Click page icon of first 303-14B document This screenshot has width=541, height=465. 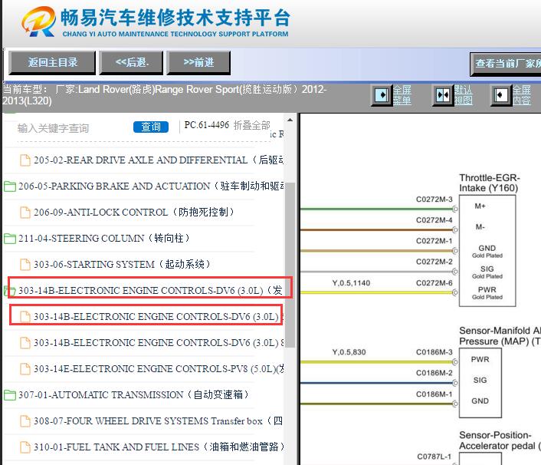[25, 317]
